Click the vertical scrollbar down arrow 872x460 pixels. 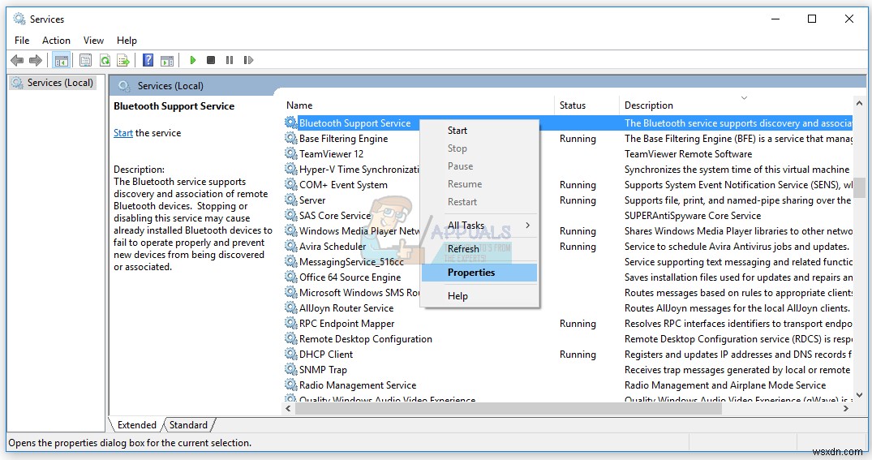859,395
